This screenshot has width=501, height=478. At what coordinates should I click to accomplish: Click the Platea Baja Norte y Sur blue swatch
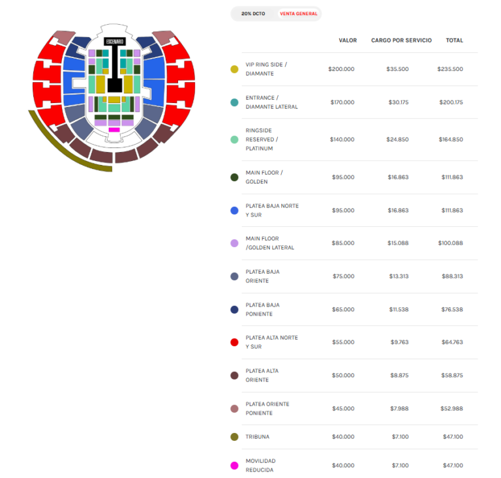coord(234,211)
